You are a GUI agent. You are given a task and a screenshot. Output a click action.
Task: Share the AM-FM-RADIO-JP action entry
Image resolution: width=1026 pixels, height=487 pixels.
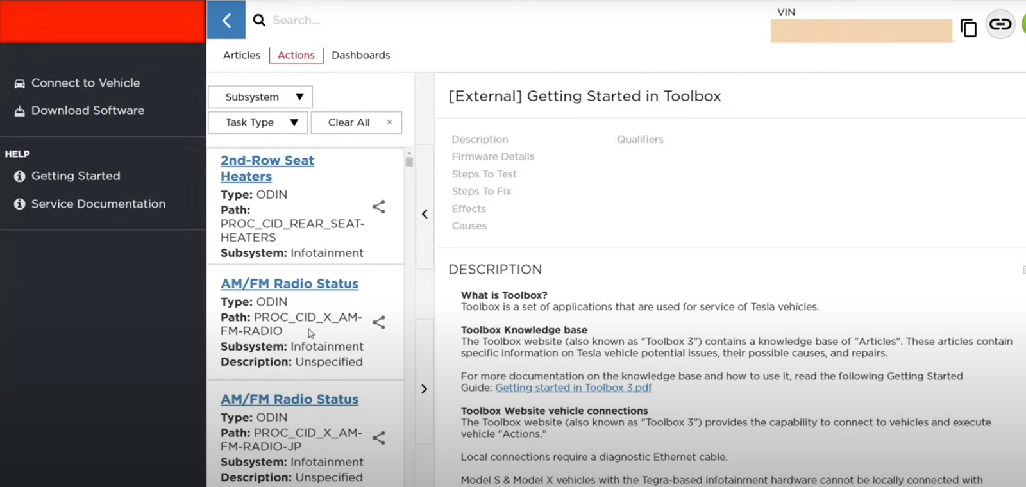click(x=379, y=438)
